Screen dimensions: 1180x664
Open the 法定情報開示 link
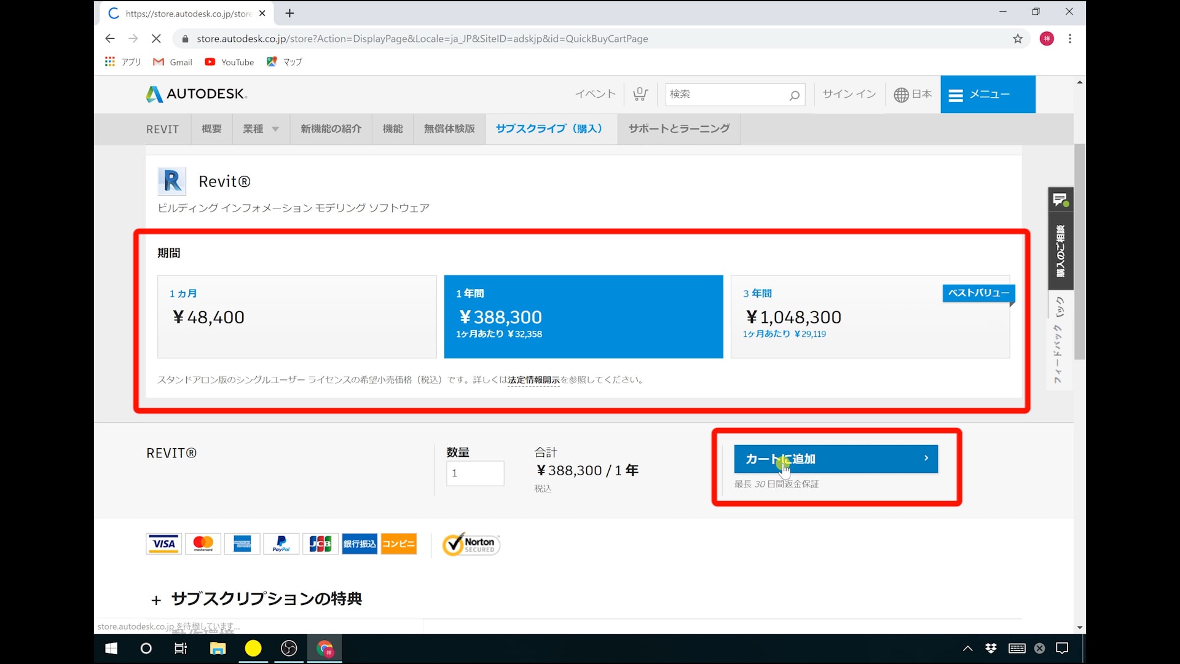(x=533, y=380)
